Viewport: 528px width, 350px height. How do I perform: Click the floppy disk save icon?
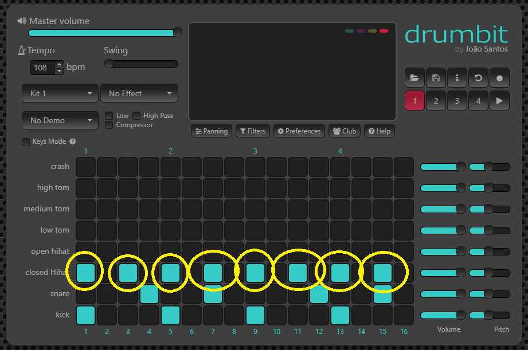coord(436,78)
